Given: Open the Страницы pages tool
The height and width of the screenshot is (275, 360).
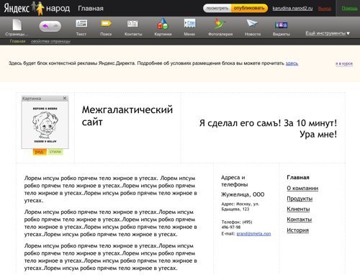Looking at the screenshot, I should tap(17, 27).
